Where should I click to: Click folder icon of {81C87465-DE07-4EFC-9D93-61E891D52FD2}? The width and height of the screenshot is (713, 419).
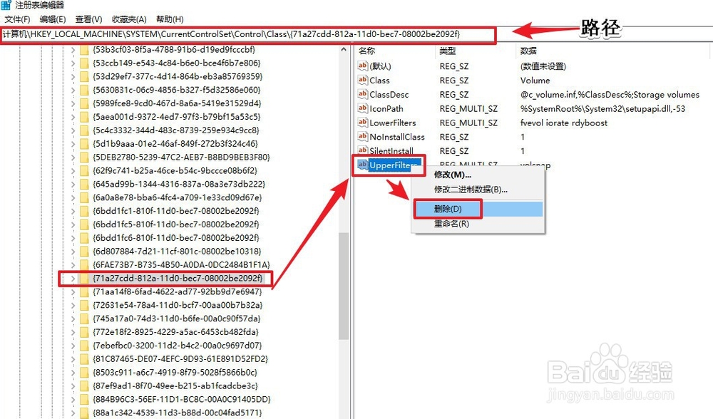[84, 359]
